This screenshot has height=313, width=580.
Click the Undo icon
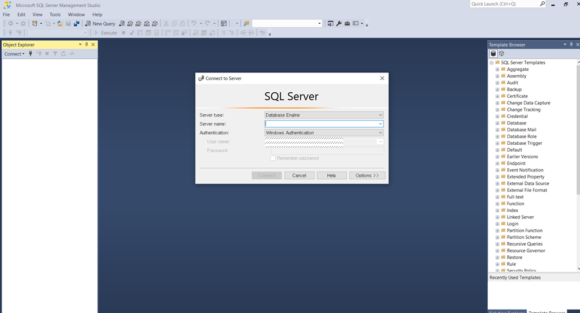[194, 23]
